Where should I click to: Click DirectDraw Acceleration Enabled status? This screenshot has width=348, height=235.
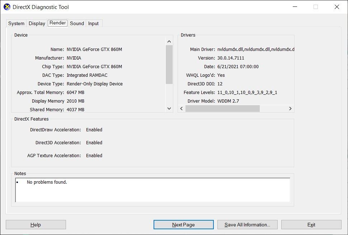coord(94,130)
